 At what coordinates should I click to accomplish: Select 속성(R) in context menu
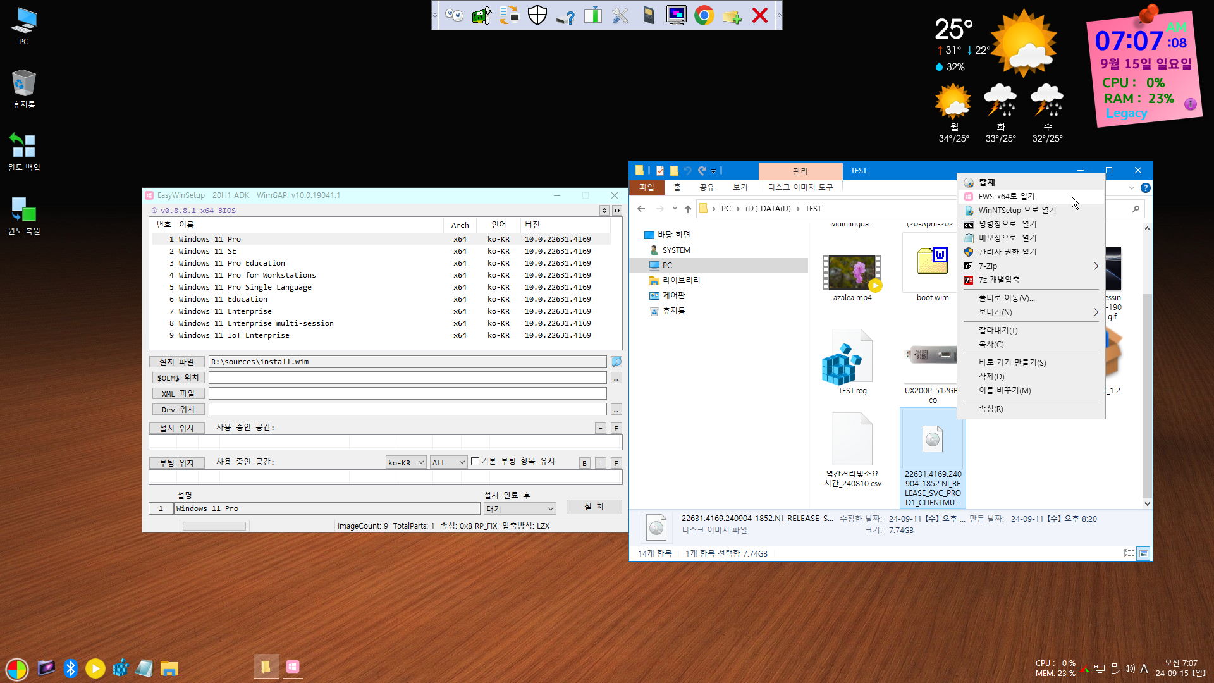coord(1031,409)
